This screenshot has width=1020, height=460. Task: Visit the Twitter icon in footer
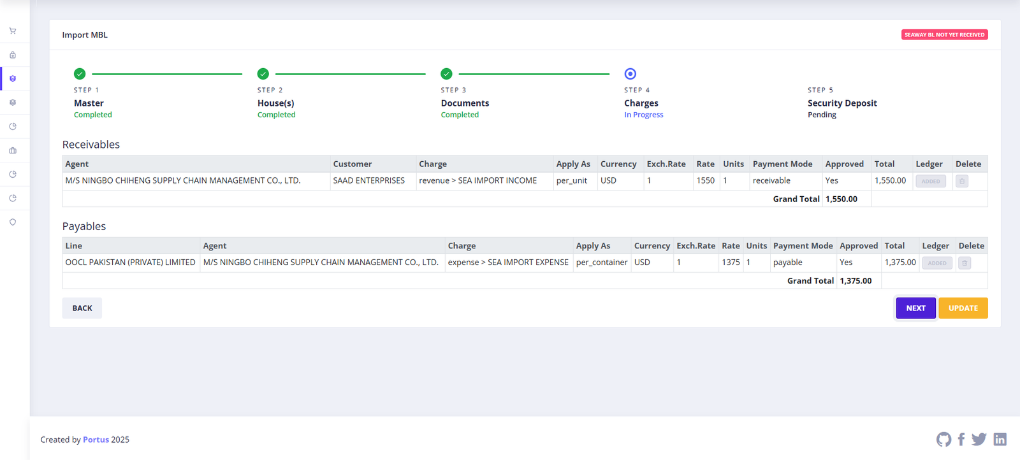point(979,440)
